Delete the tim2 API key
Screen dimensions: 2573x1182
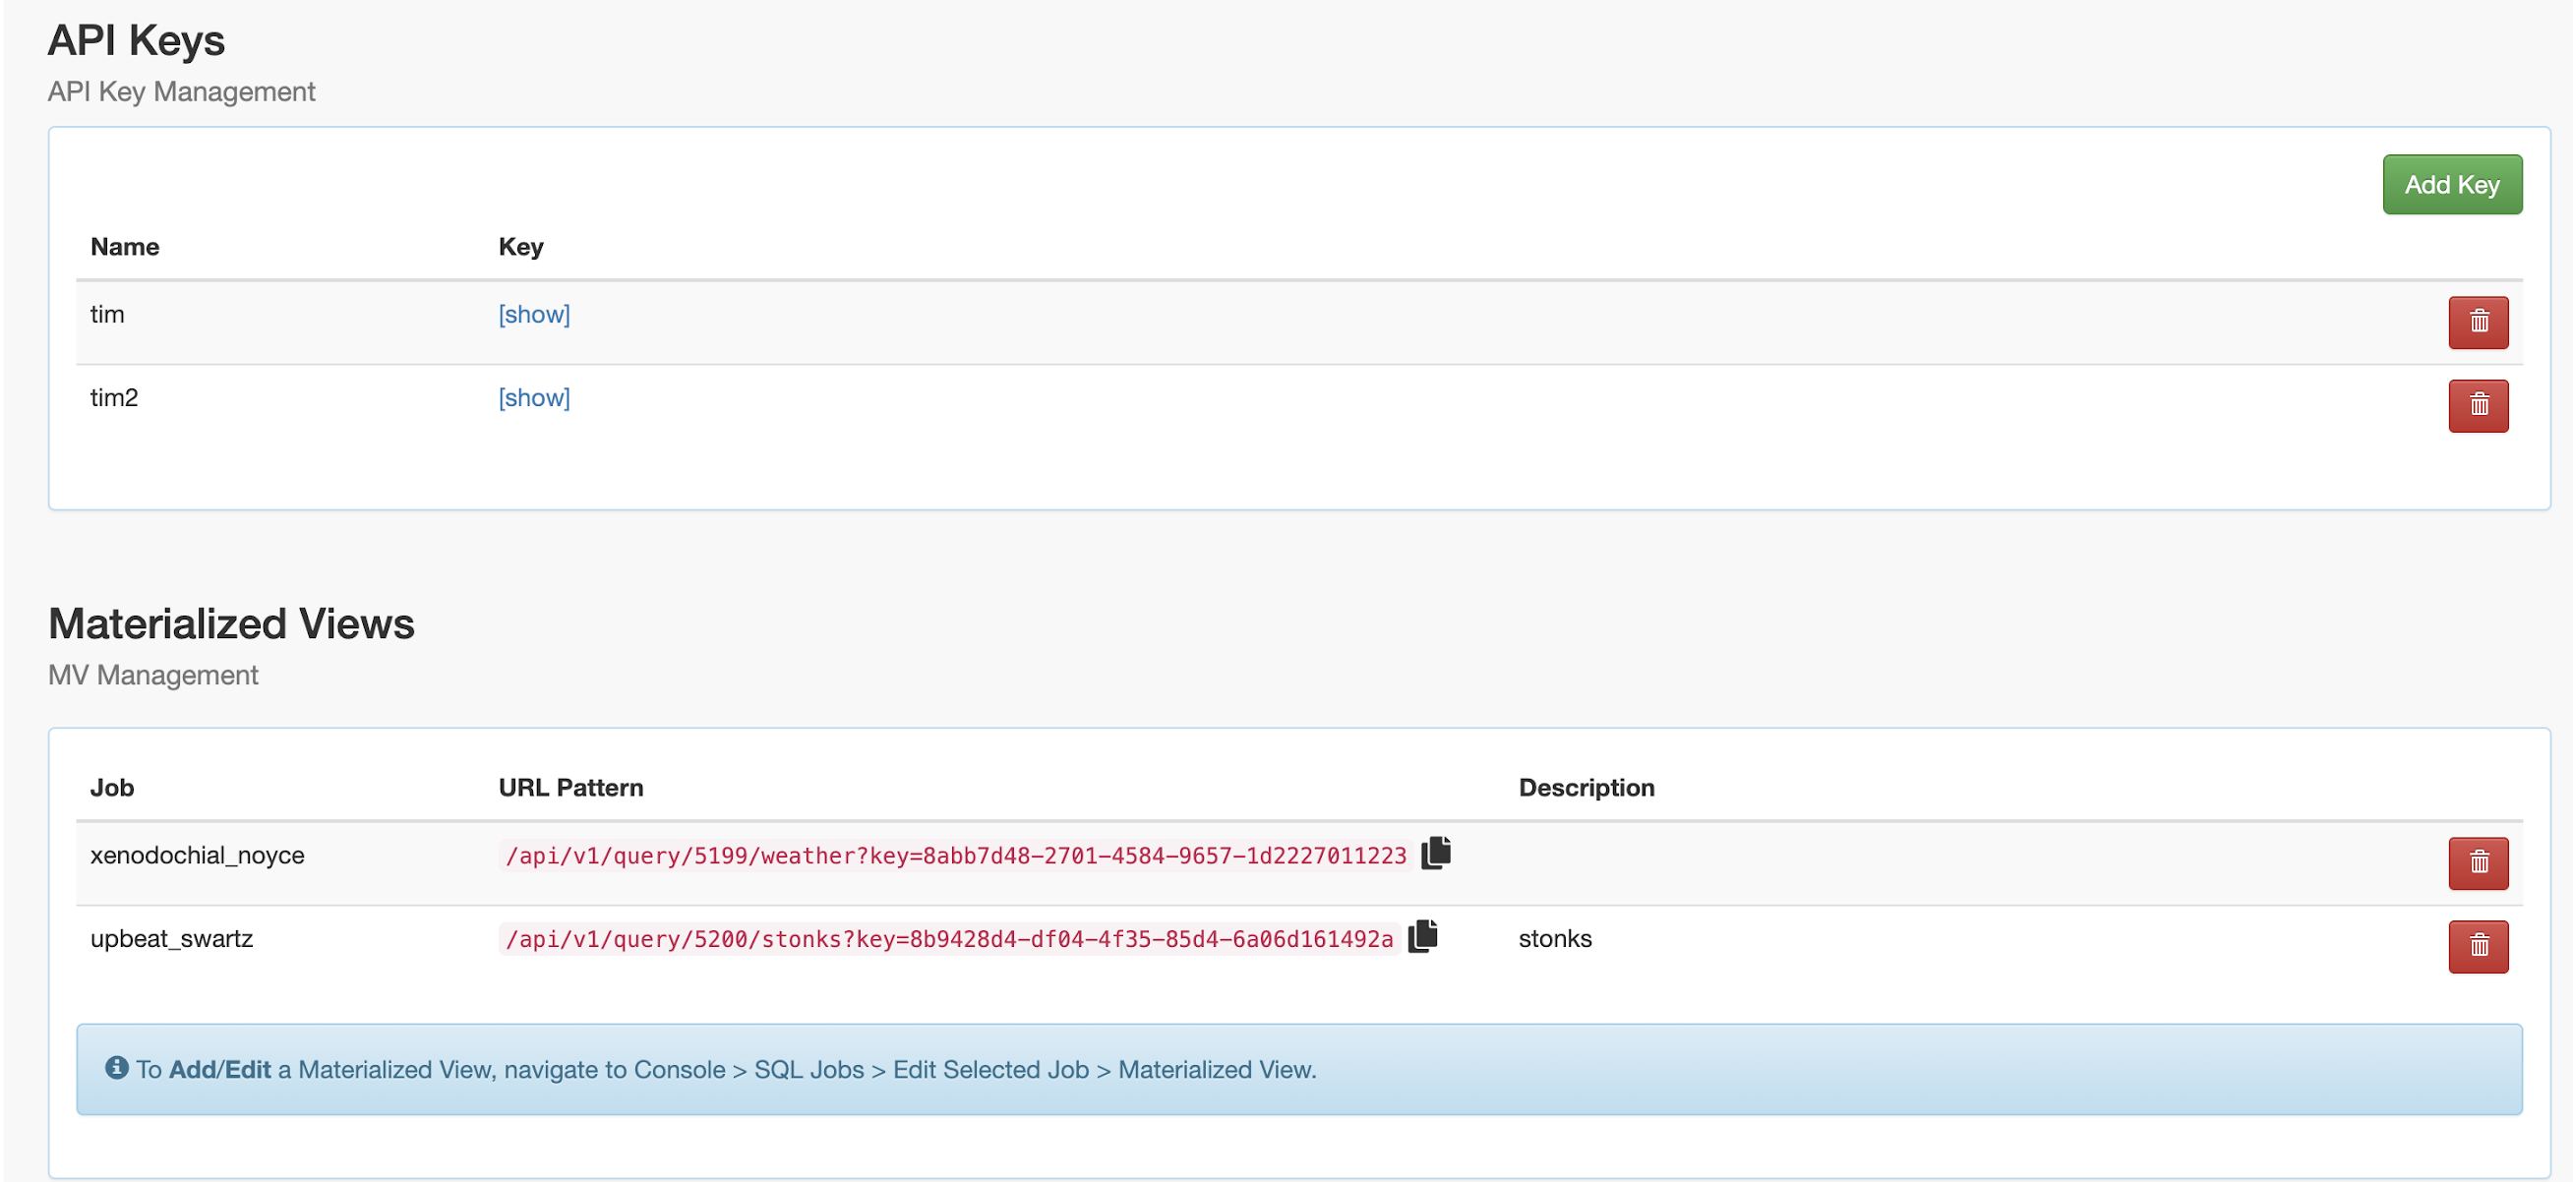tap(2478, 405)
